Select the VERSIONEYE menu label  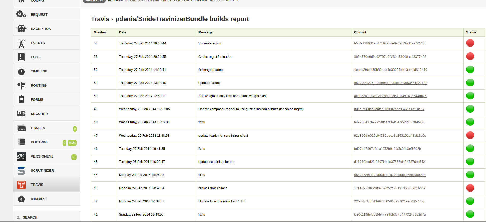pos(42,156)
